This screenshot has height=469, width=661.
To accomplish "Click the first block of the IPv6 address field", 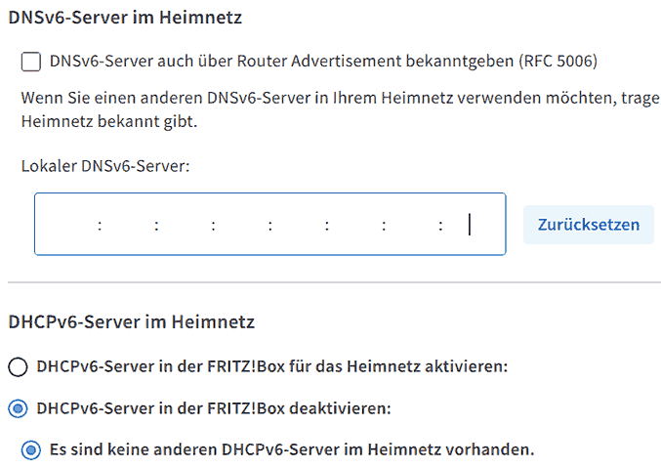I will click(x=68, y=225).
